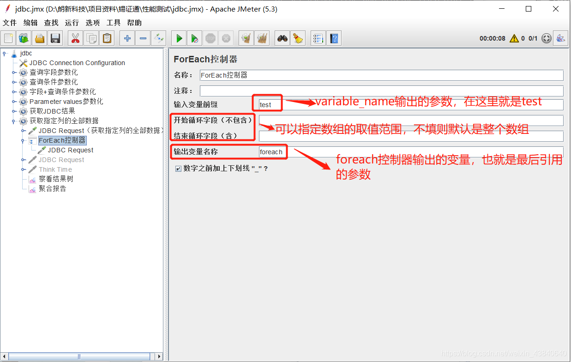Open the Function Helper dialog icon
Image resolution: width=571 pixels, height=362 pixels.
[318, 38]
